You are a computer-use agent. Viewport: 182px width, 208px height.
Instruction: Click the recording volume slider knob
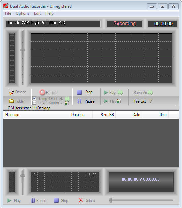23,50
